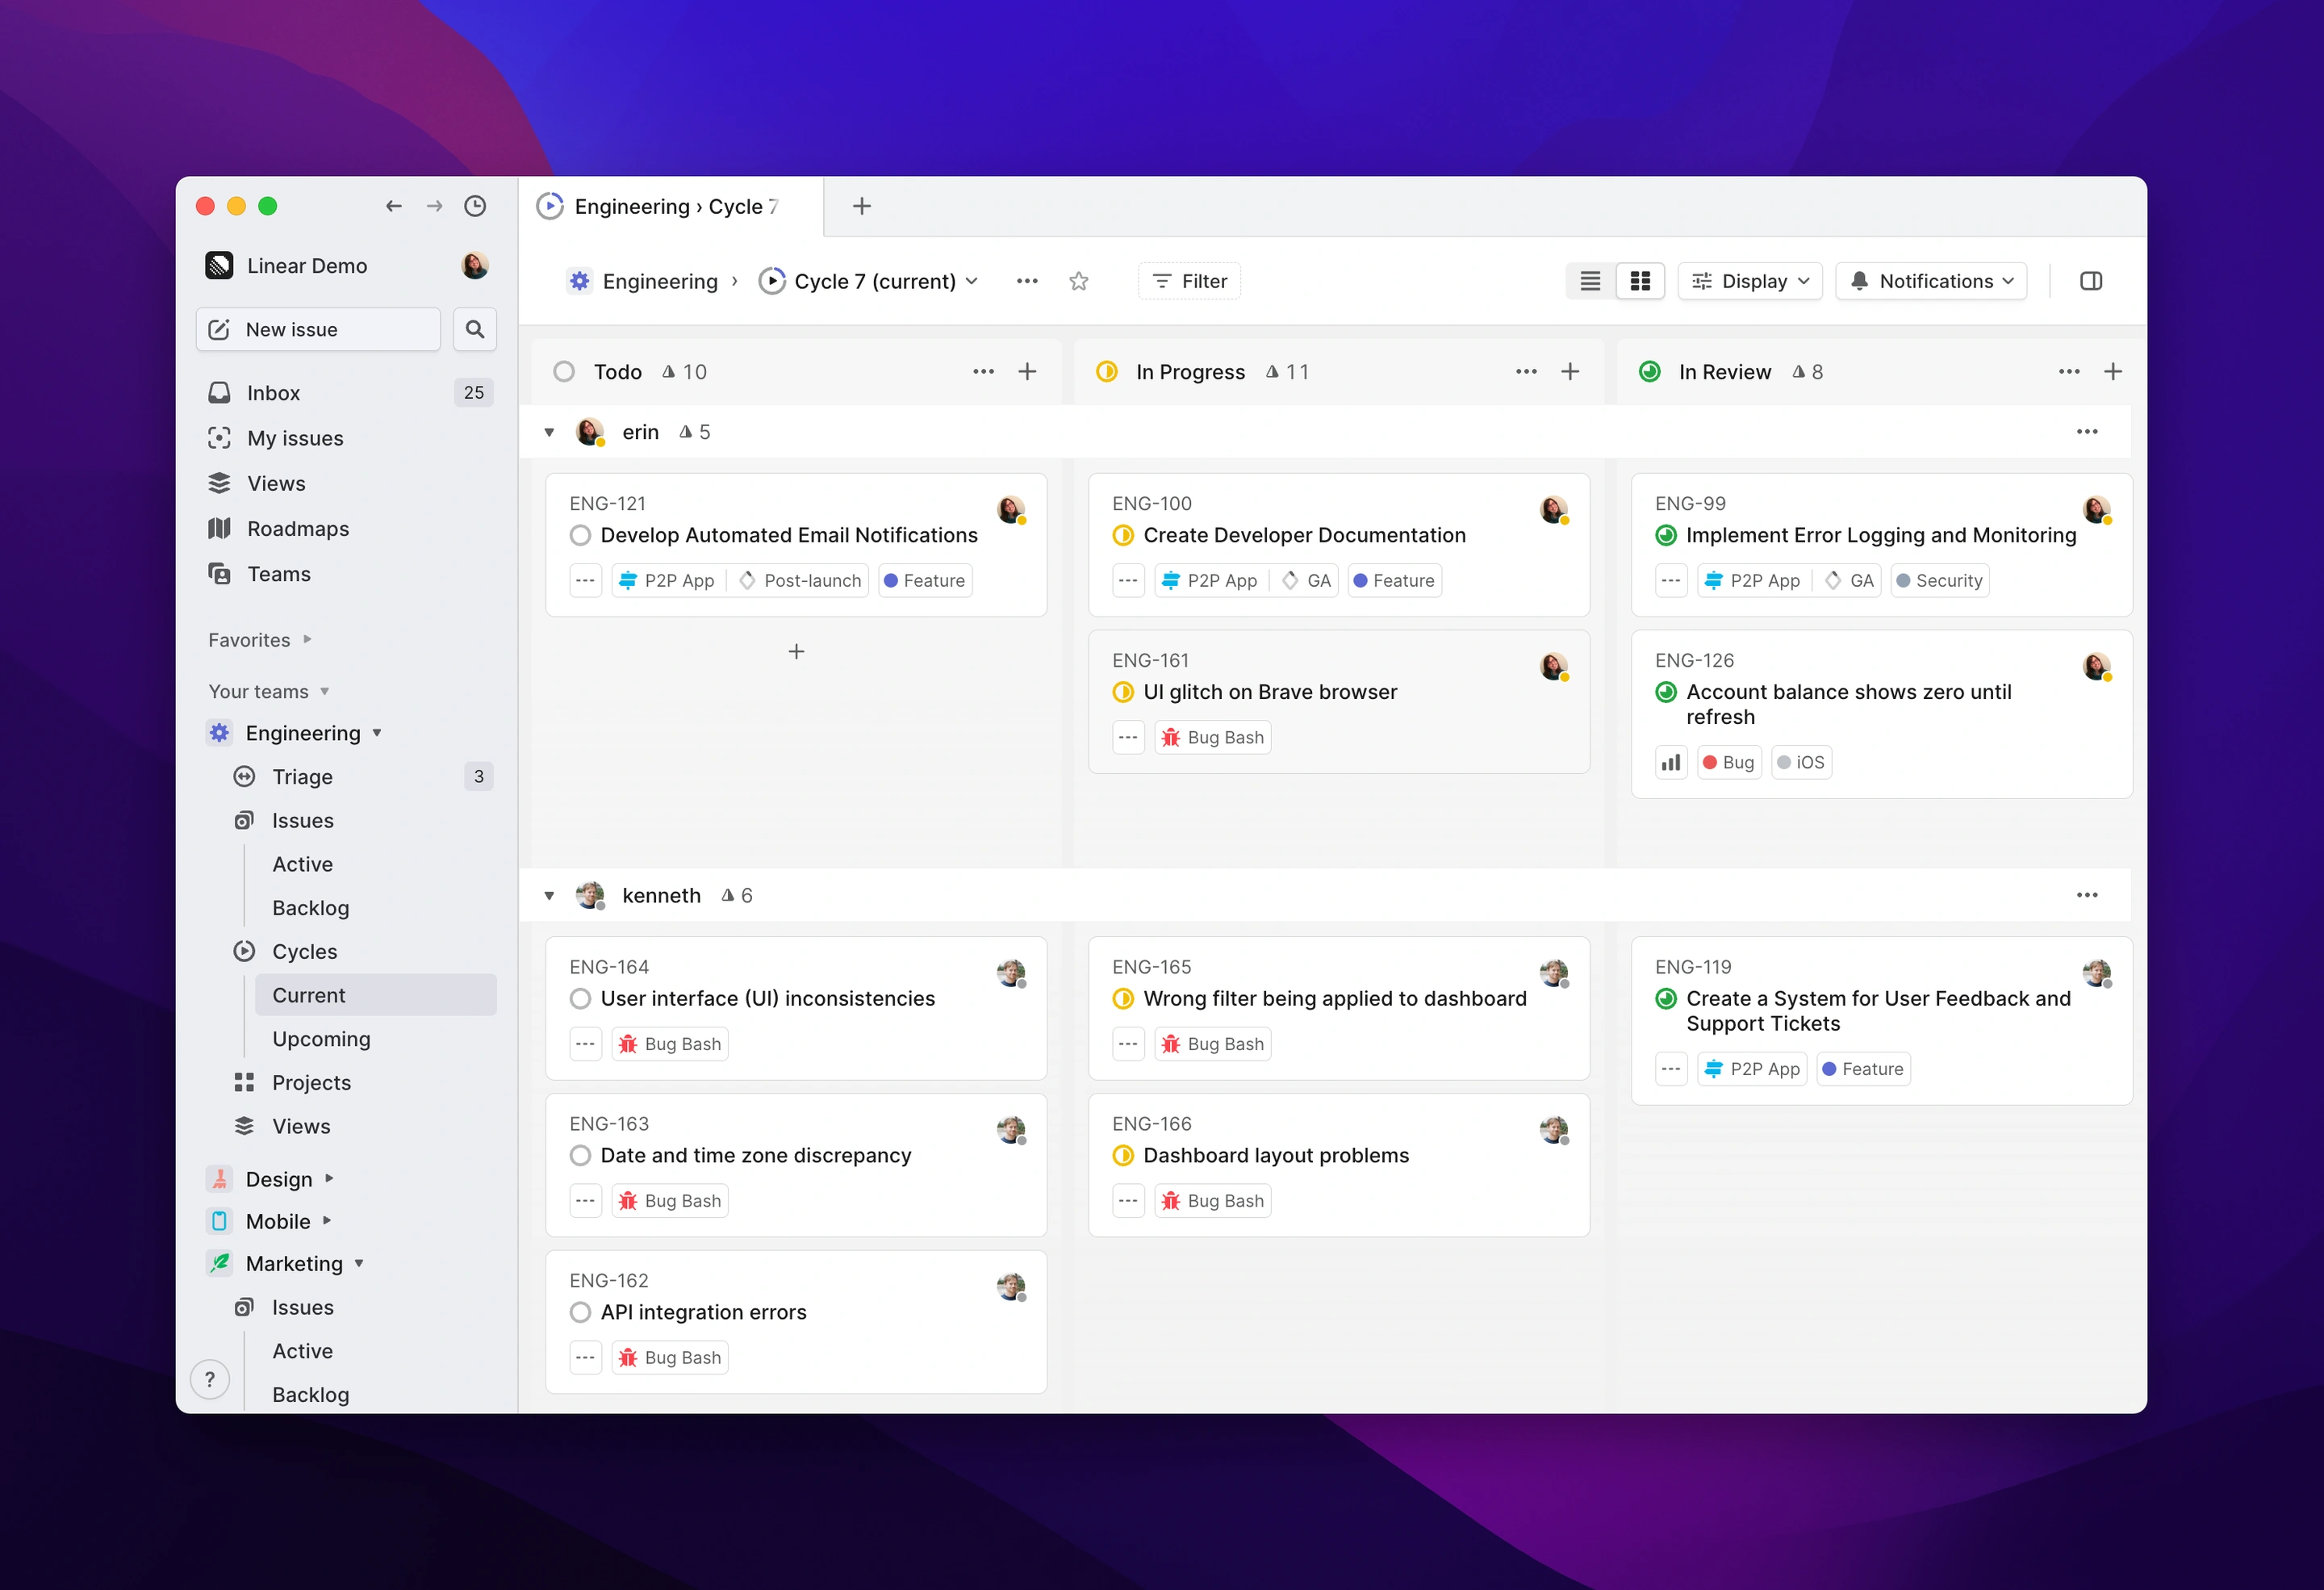Open cycle options three-dot menu in header

[1027, 281]
